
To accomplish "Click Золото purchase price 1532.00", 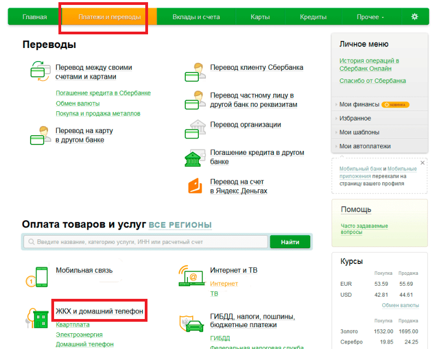I will 383,332.
